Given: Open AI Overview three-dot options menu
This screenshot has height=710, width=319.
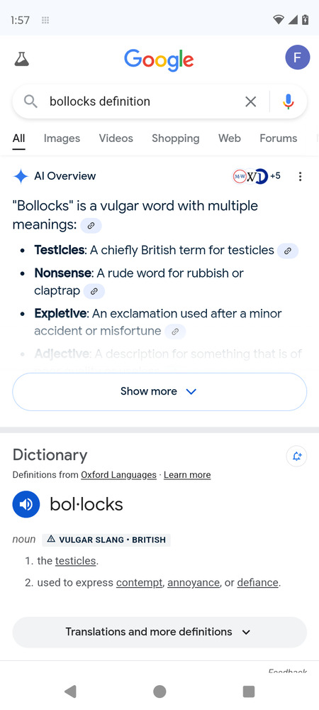Looking at the screenshot, I should coord(300,177).
